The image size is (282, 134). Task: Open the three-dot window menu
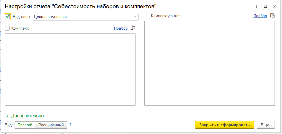[256, 7]
